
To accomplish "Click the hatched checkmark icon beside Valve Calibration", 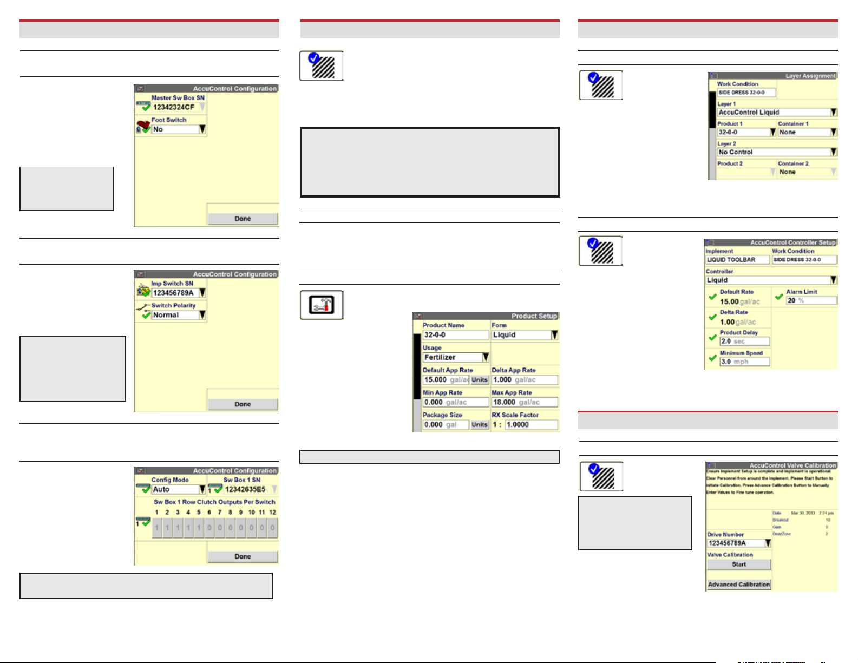I will (601, 476).
